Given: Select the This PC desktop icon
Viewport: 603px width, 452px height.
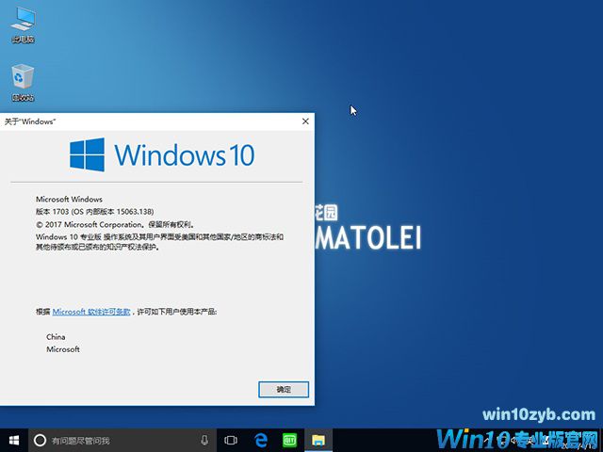Looking at the screenshot, I should pos(23,22).
